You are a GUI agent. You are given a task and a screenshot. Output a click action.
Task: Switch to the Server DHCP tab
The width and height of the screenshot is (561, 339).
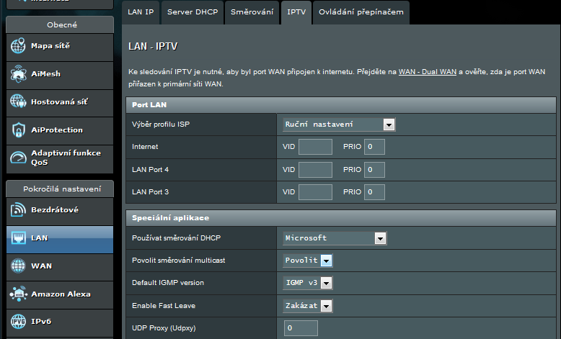(x=192, y=12)
